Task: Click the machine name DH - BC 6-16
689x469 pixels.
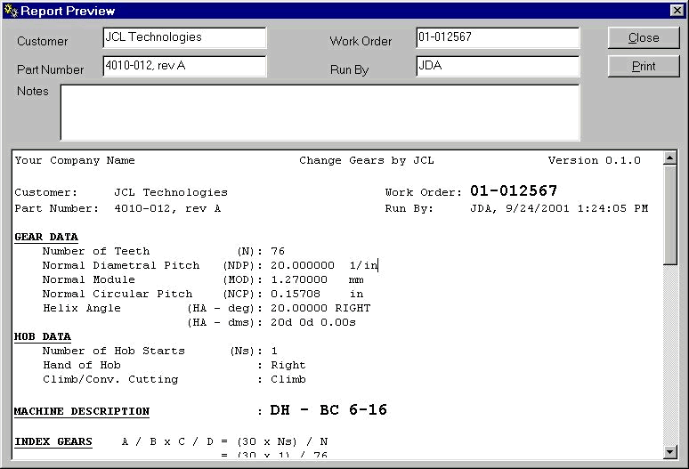Action: pos(328,409)
